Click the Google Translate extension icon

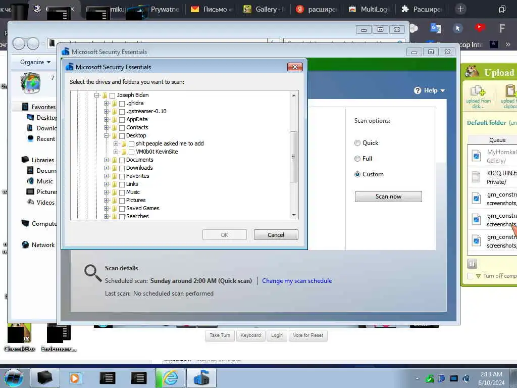[436, 28]
